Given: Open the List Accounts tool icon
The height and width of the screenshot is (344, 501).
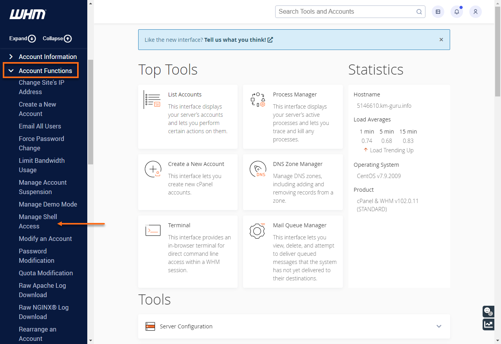Looking at the screenshot, I should 152,99.
